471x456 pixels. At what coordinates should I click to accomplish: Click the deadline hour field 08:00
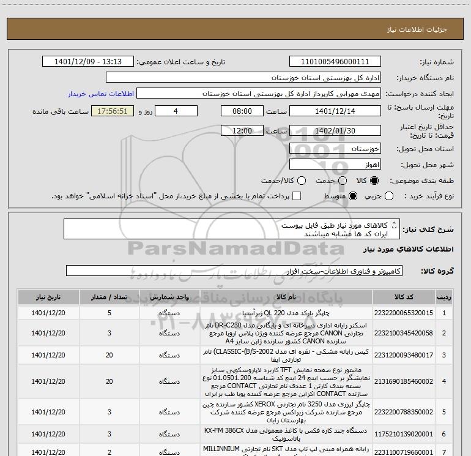[242, 111]
